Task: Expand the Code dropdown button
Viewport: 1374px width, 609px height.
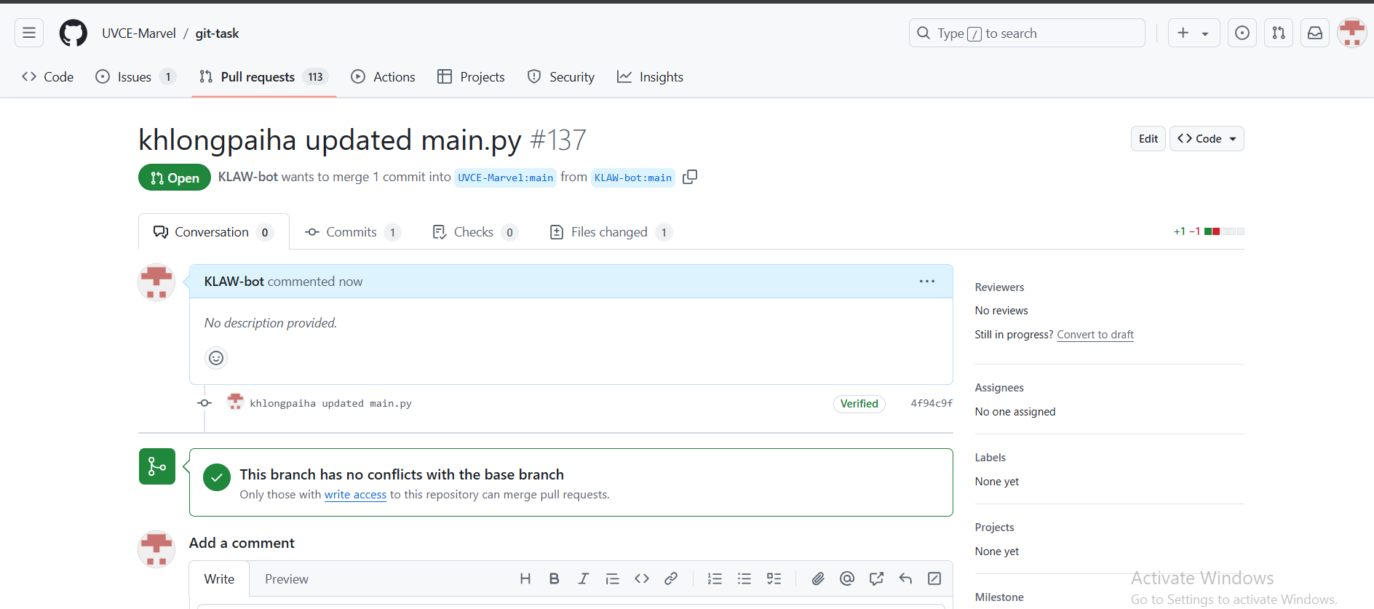Action: pyautogui.click(x=1207, y=139)
